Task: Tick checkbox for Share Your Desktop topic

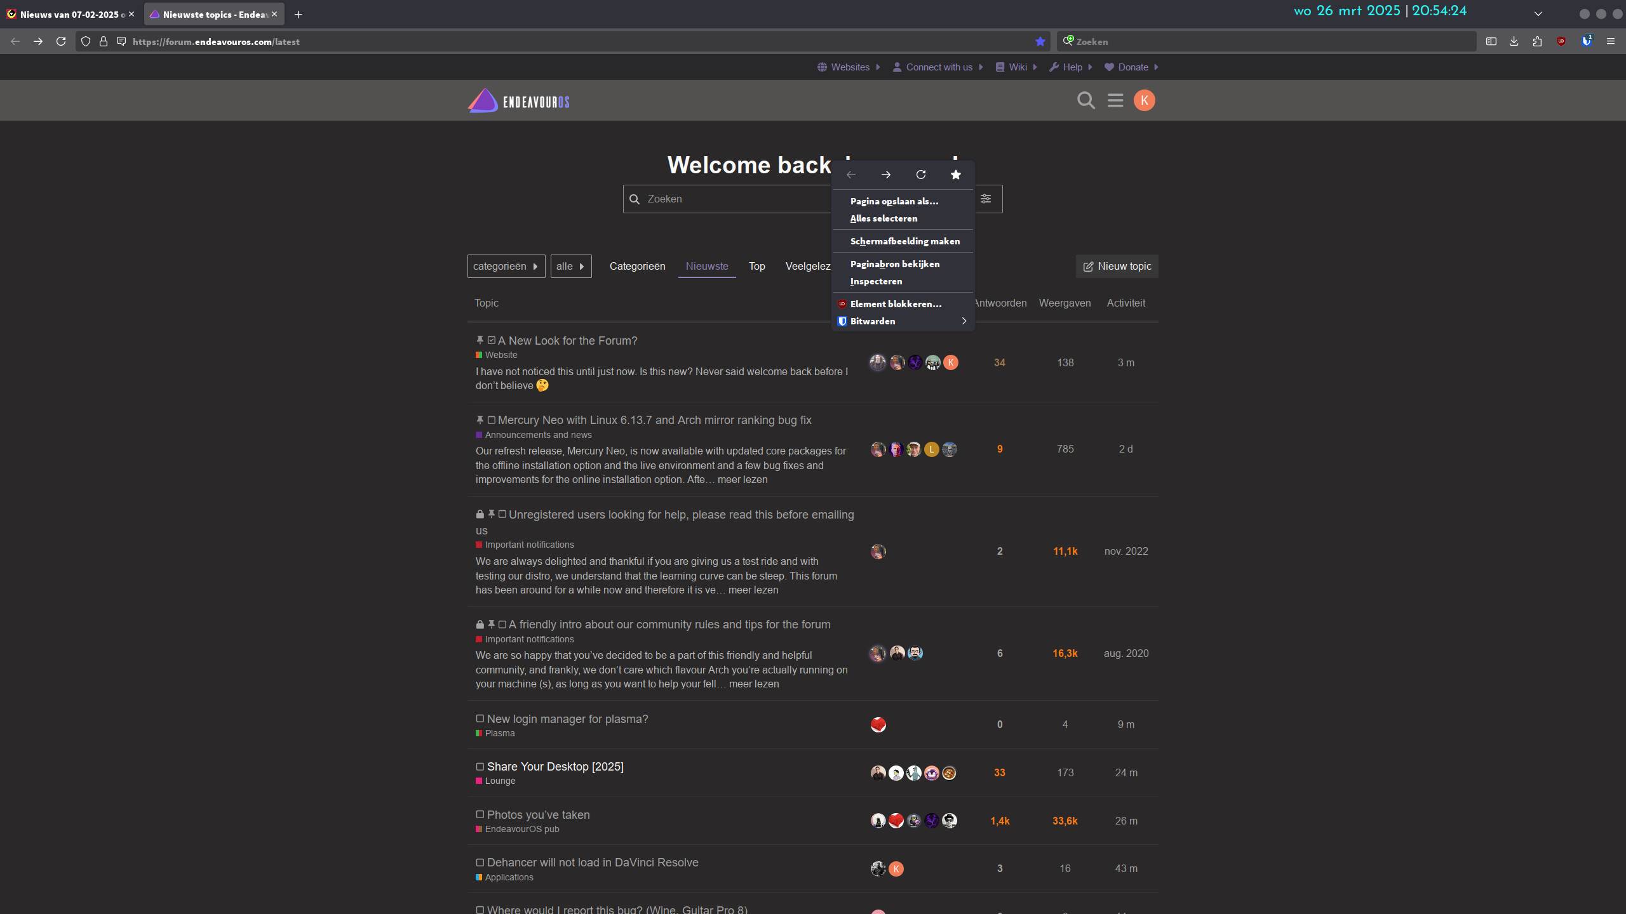Action: pyautogui.click(x=480, y=767)
